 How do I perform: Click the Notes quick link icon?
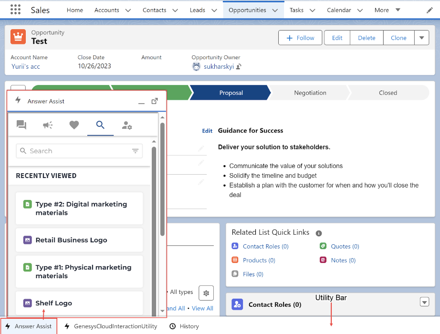click(323, 260)
